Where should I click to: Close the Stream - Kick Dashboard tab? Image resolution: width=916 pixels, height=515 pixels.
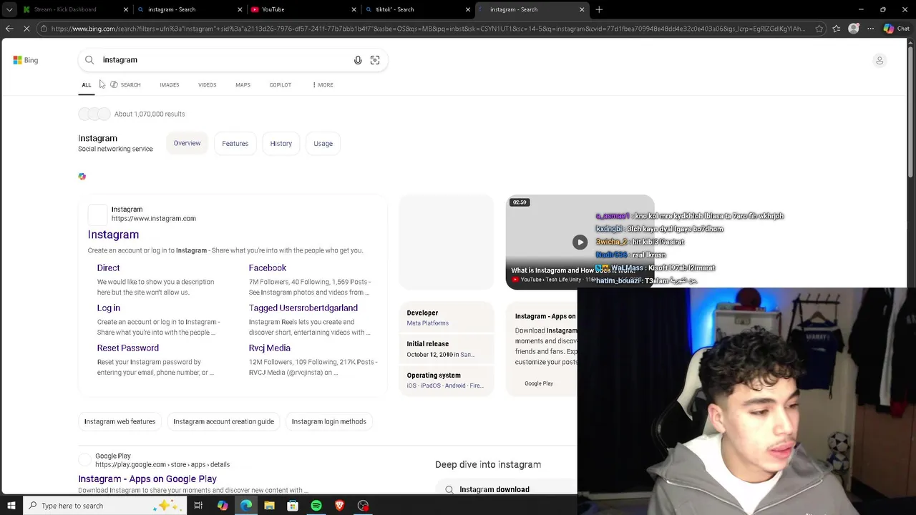126,9
